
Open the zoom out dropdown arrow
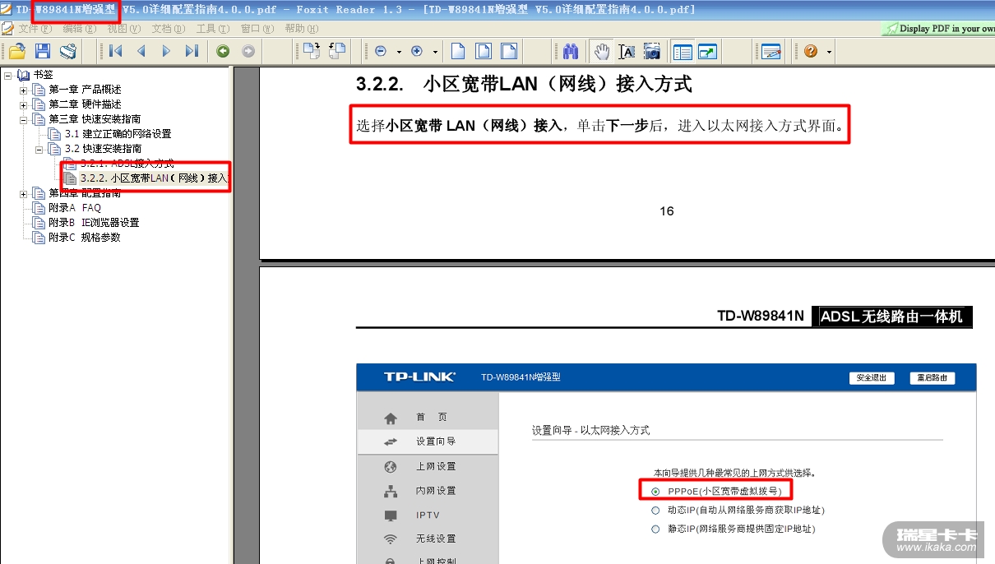(399, 52)
